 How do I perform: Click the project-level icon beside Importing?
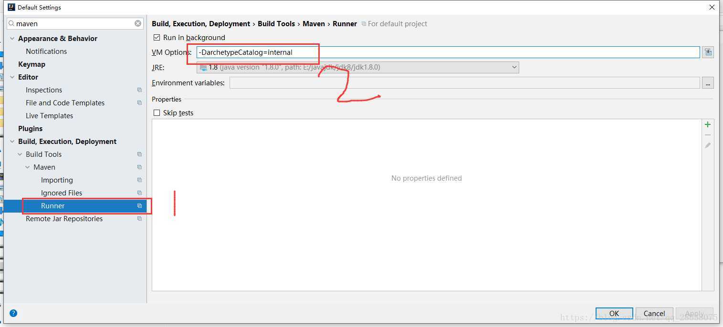(139, 180)
